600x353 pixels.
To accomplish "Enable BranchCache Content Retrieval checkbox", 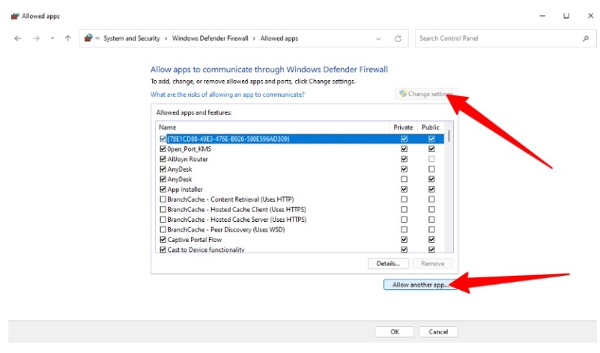I will point(163,199).
